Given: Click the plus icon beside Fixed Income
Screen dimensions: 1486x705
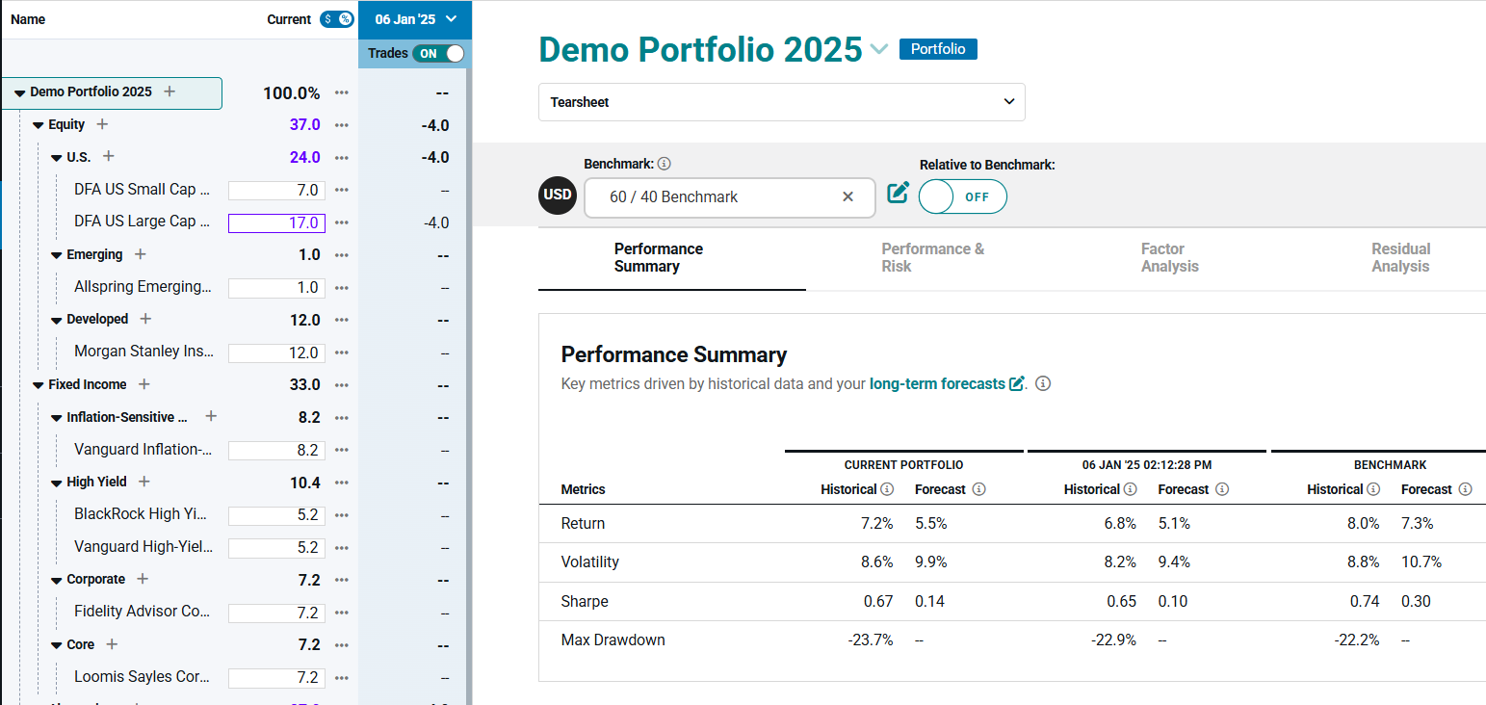Looking at the screenshot, I should (x=143, y=384).
